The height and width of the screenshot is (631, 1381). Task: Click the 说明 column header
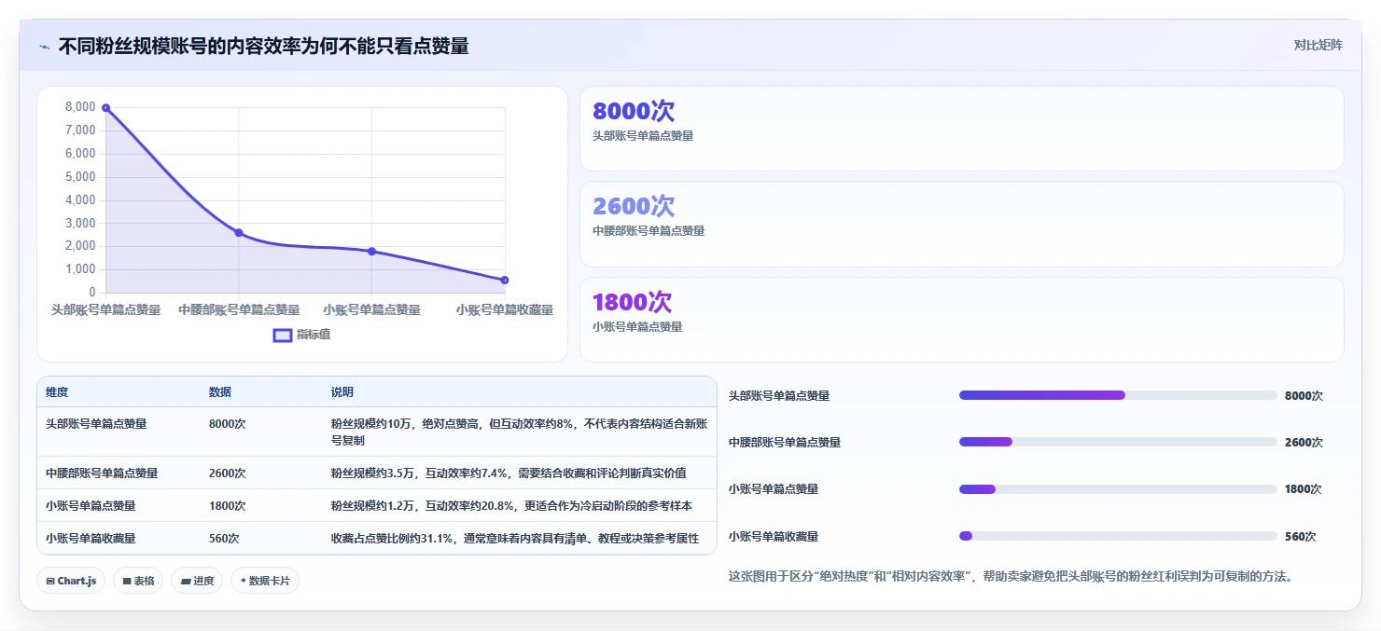[x=342, y=392]
